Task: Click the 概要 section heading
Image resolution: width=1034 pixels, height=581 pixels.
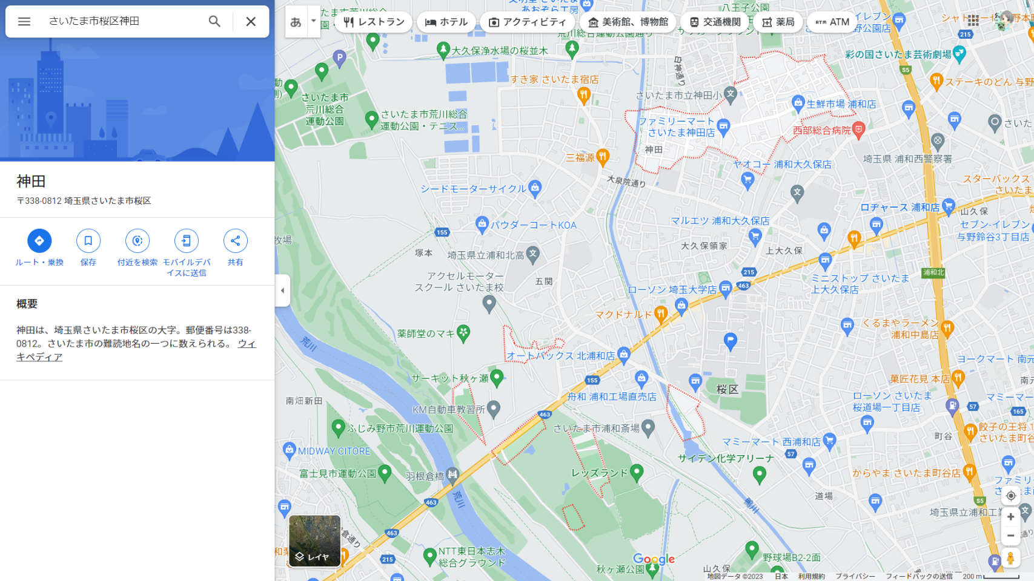Action: (x=27, y=304)
